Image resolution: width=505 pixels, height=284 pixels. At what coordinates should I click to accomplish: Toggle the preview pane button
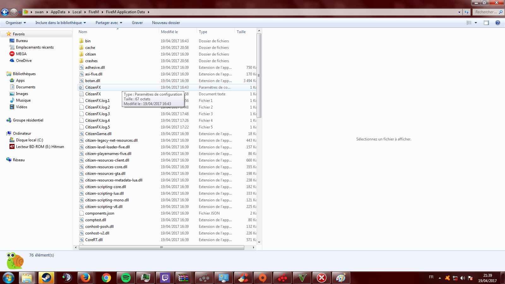pos(486,23)
